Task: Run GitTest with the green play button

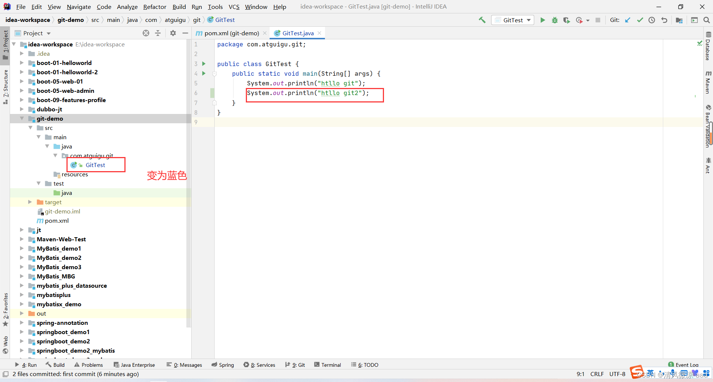Action: tap(543, 20)
